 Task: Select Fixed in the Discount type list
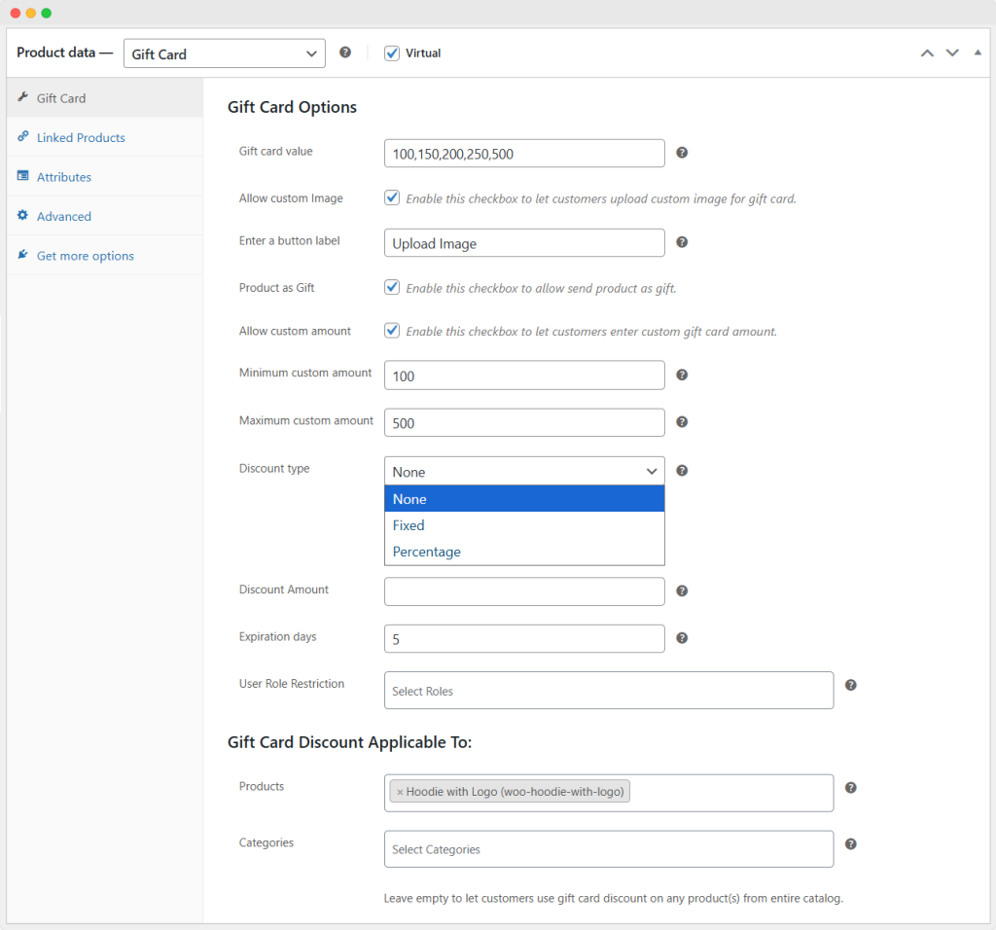click(x=409, y=525)
